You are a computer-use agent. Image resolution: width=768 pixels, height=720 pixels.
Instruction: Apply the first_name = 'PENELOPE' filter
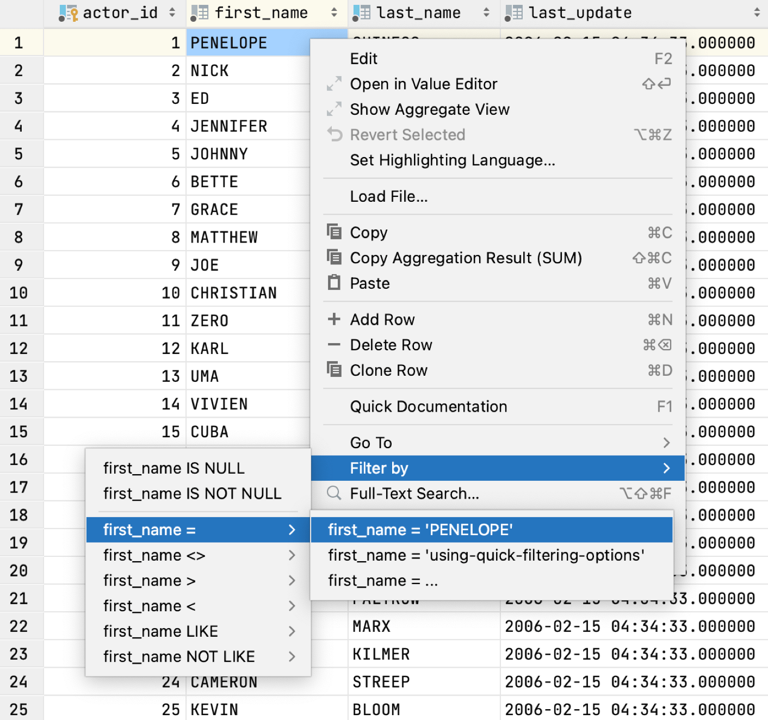click(x=420, y=530)
